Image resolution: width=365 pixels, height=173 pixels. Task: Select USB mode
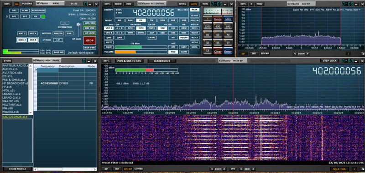[183, 20]
